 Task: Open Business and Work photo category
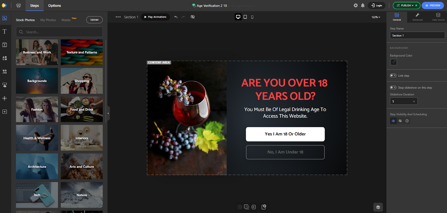37,52
